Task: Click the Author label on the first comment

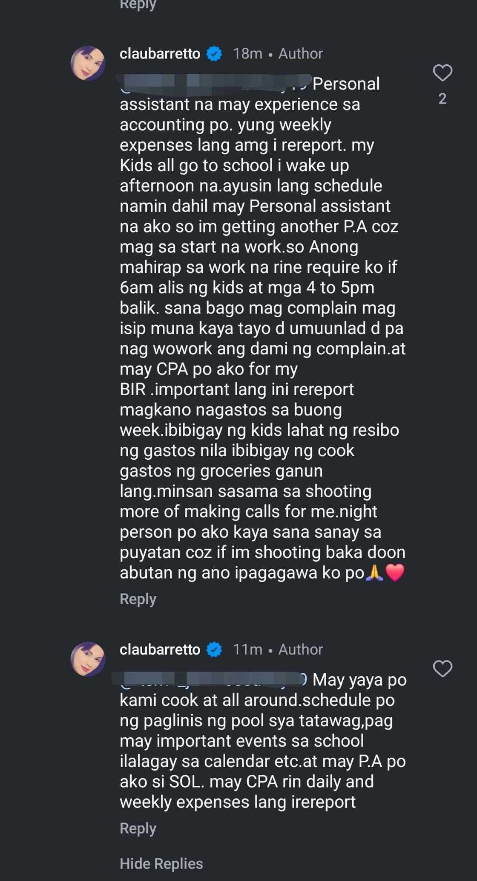Action: pos(300,54)
